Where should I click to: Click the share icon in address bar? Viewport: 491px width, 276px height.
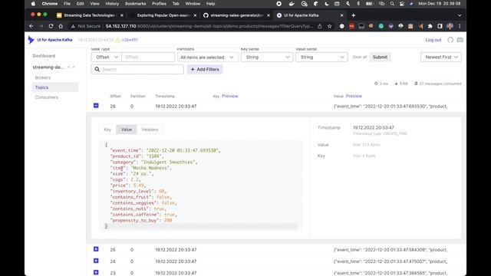click(x=320, y=26)
